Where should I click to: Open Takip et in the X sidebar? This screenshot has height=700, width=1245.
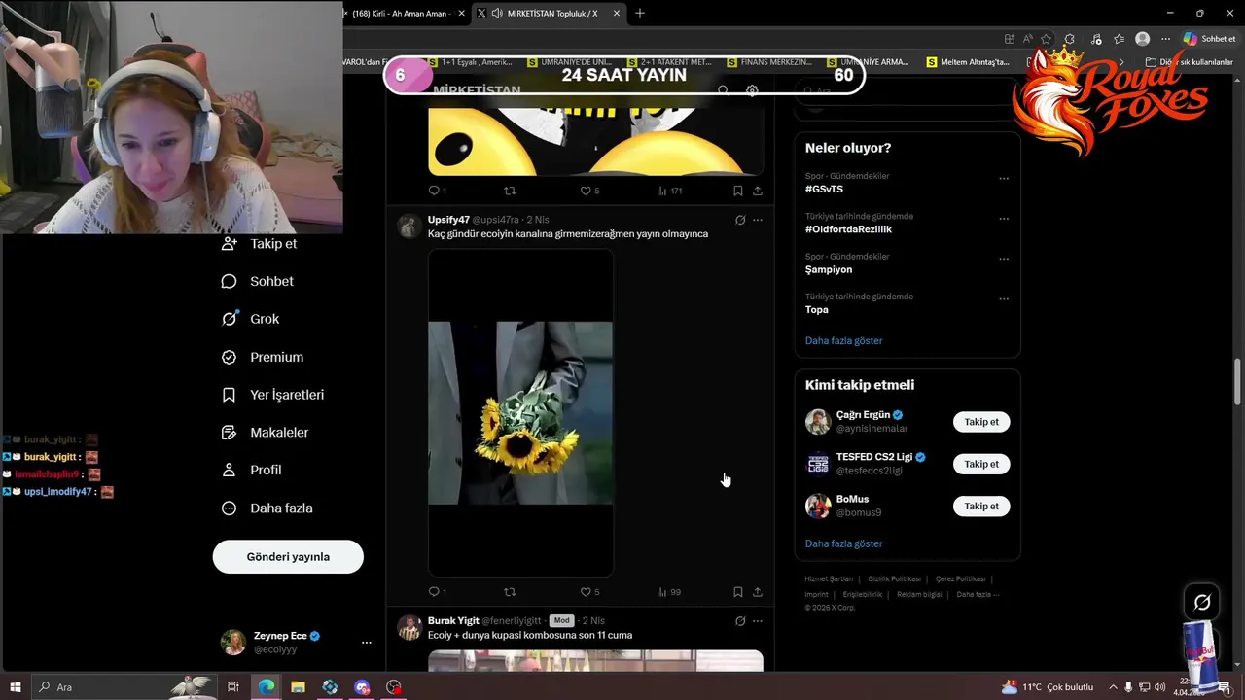pos(259,244)
